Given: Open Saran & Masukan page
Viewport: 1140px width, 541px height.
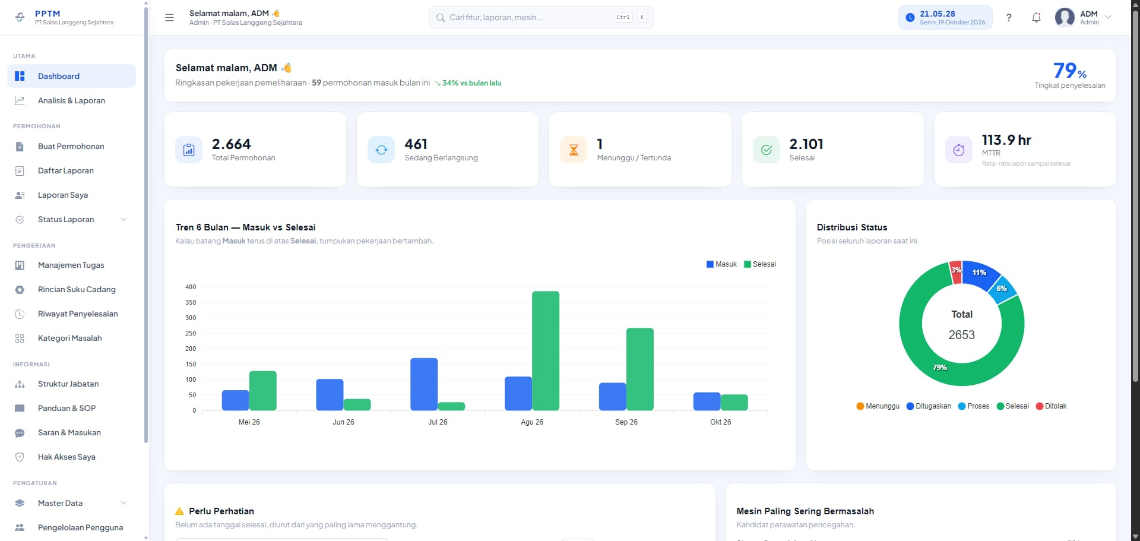Looking at the screenshot, I should (x=71, y=432).
